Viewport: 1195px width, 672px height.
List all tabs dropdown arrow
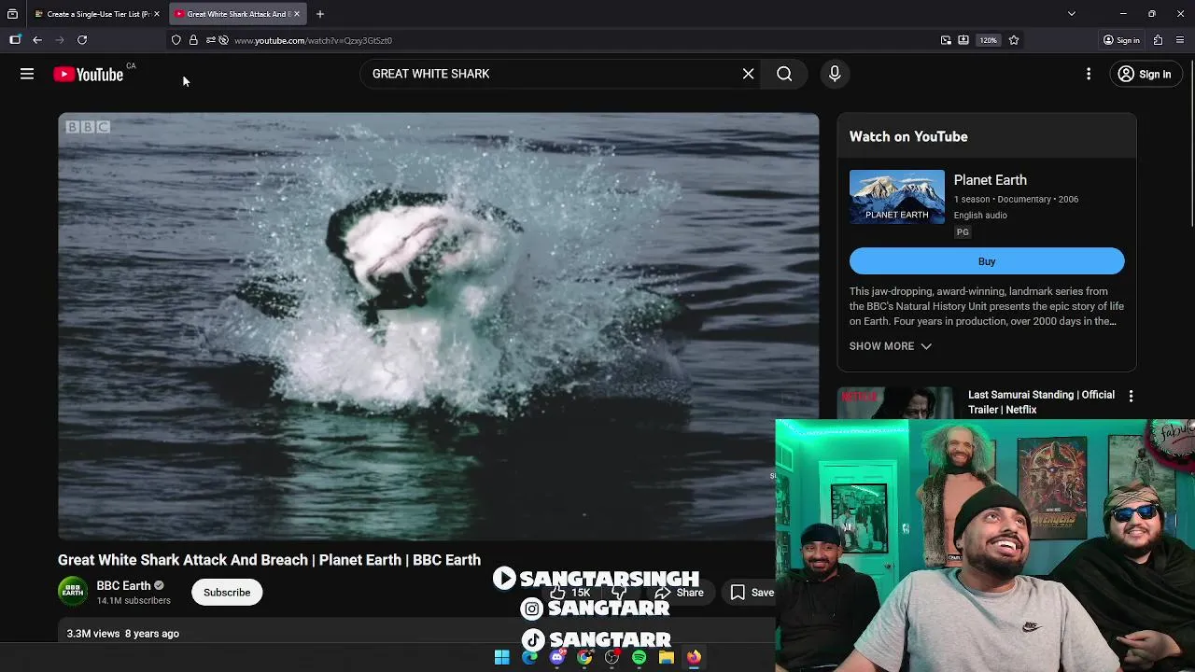pyautogui.click(x=1072, y=14)
